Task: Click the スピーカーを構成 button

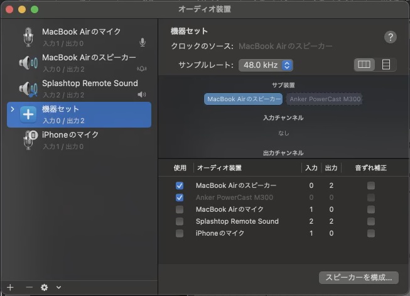Action: [x=359, y=277]
